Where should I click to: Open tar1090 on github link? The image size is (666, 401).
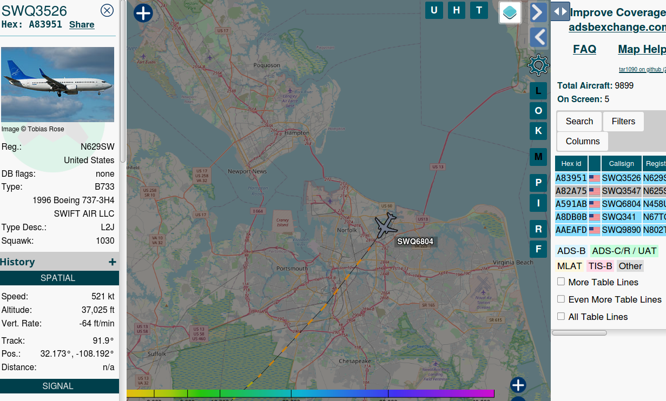point(642,69)
